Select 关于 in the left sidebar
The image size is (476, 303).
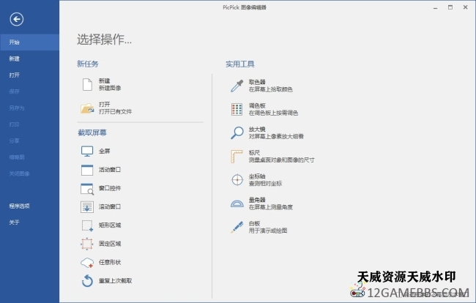coord(14,222)
